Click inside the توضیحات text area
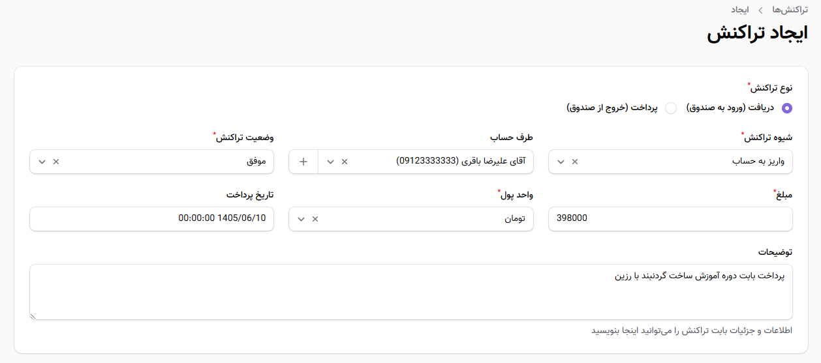Image resolution: width=821 pixels, height=363 pixels. (411, 292)
